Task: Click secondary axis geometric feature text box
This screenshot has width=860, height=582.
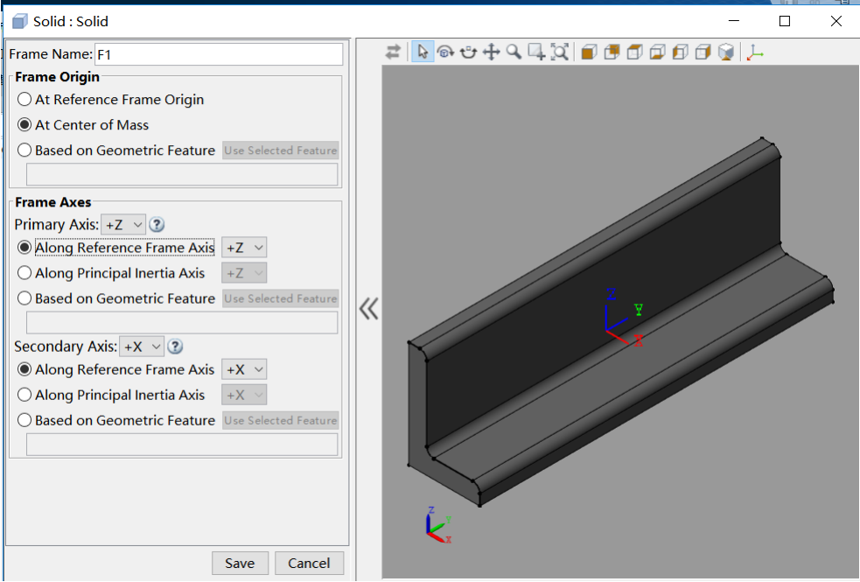Action: pos(182,445)
